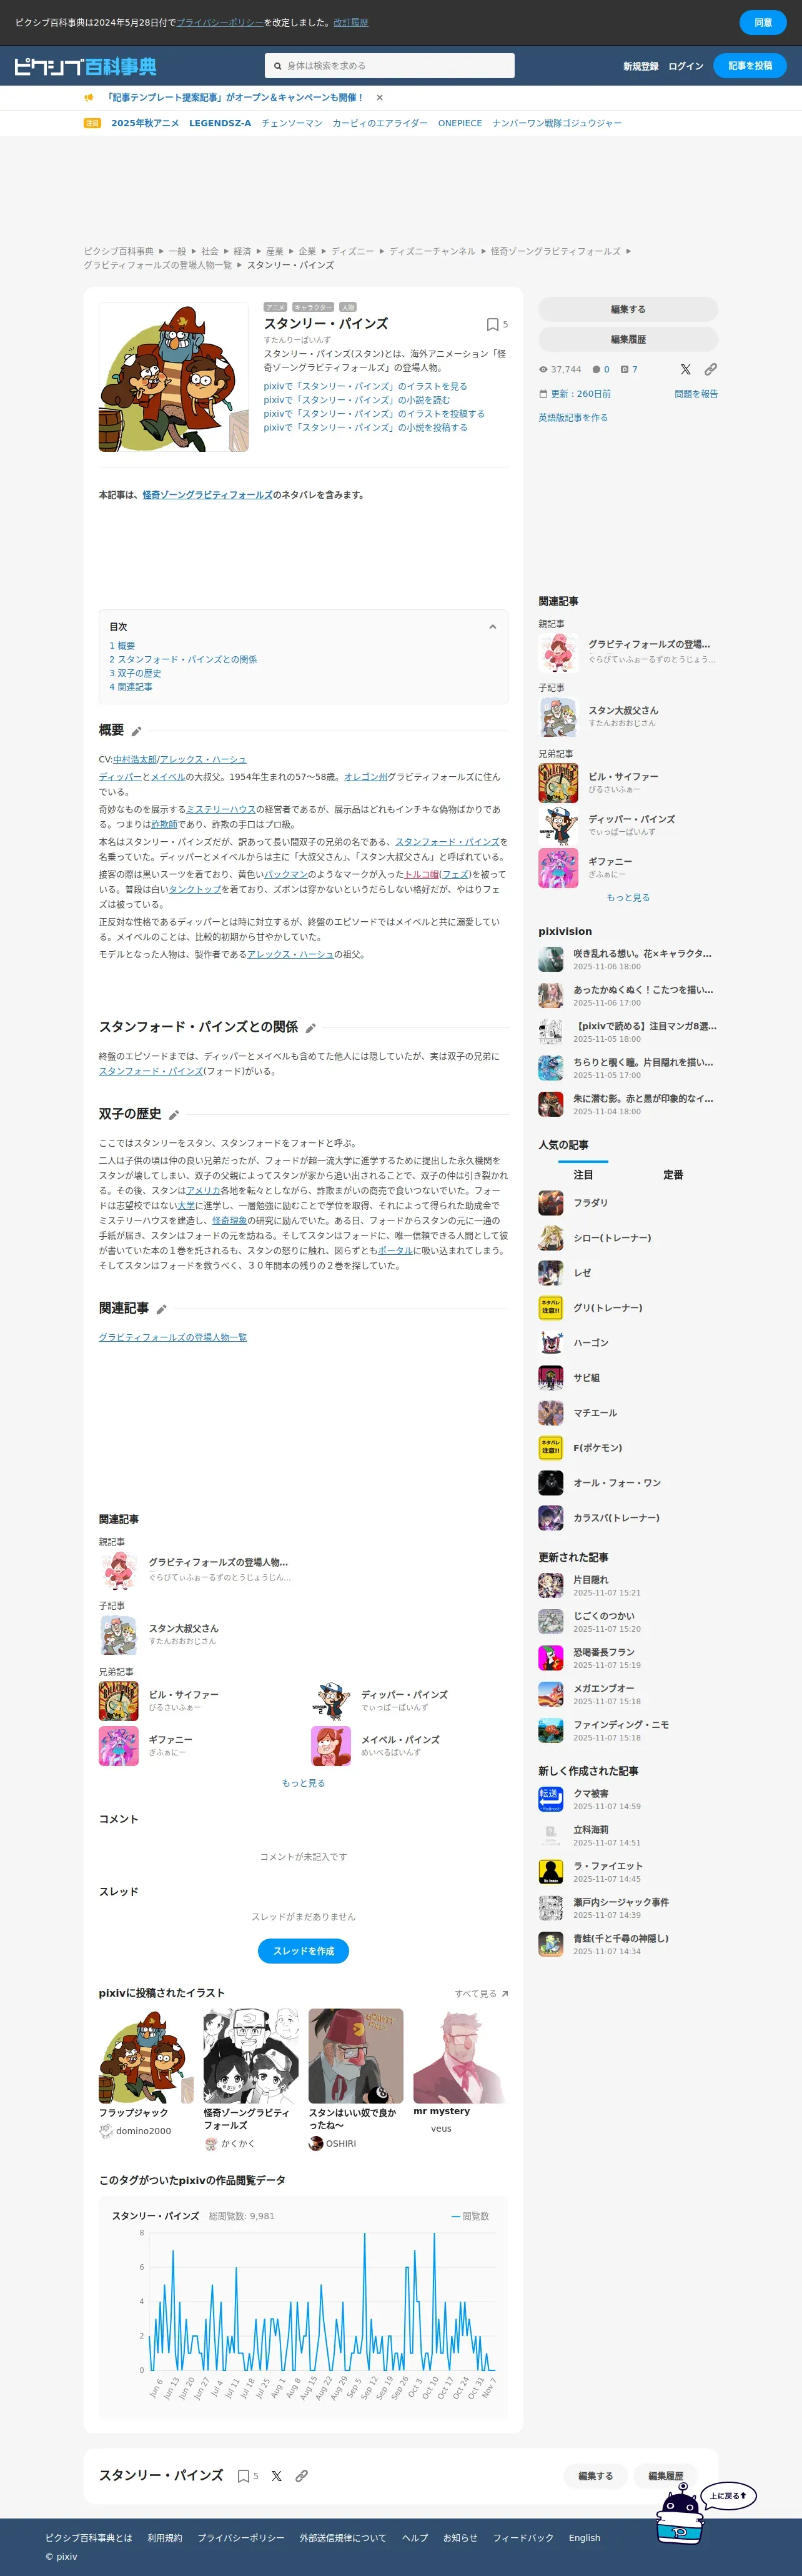Screen dimensions: 802x2576
Task: Open ログイン link
Action: 686,66
